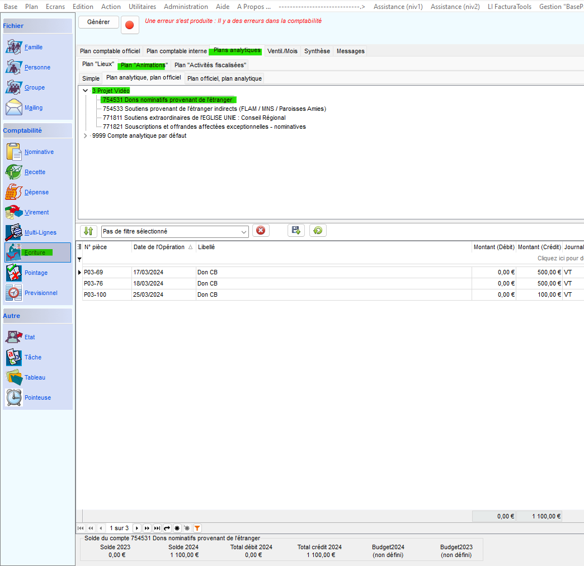
Task: Go to last record in navigator
Action: (157, 528)
